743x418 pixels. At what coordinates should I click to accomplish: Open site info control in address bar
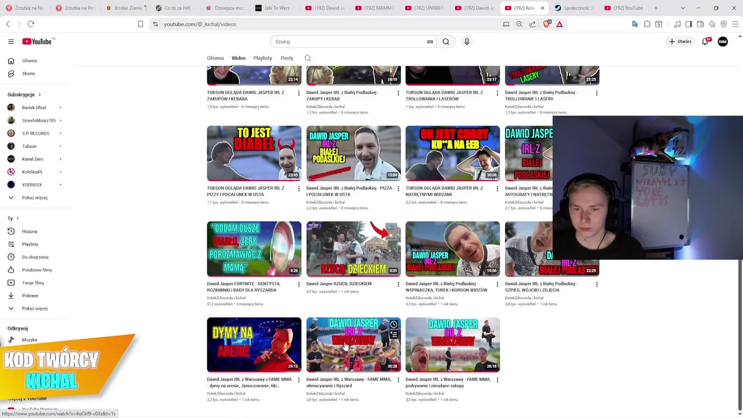coord(155,24)
